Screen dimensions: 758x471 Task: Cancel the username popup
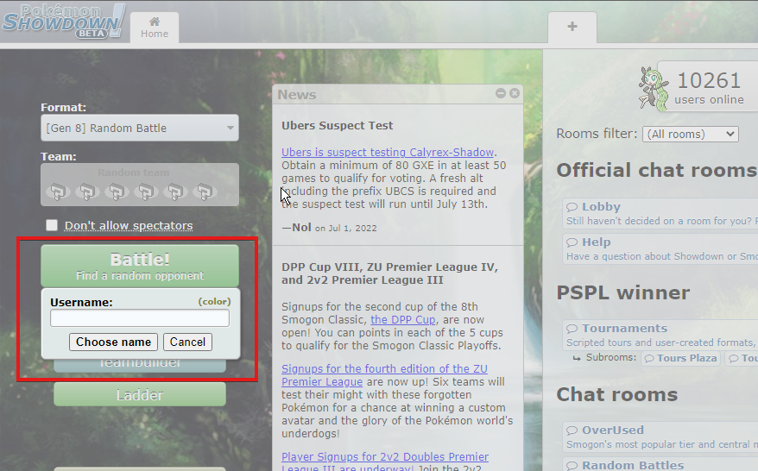point(187,342)
